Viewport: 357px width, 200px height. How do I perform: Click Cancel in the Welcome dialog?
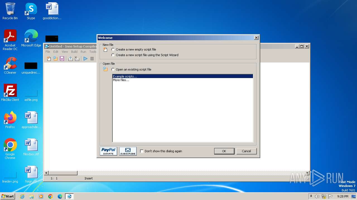pyautogui.click(x=246, y=151)
